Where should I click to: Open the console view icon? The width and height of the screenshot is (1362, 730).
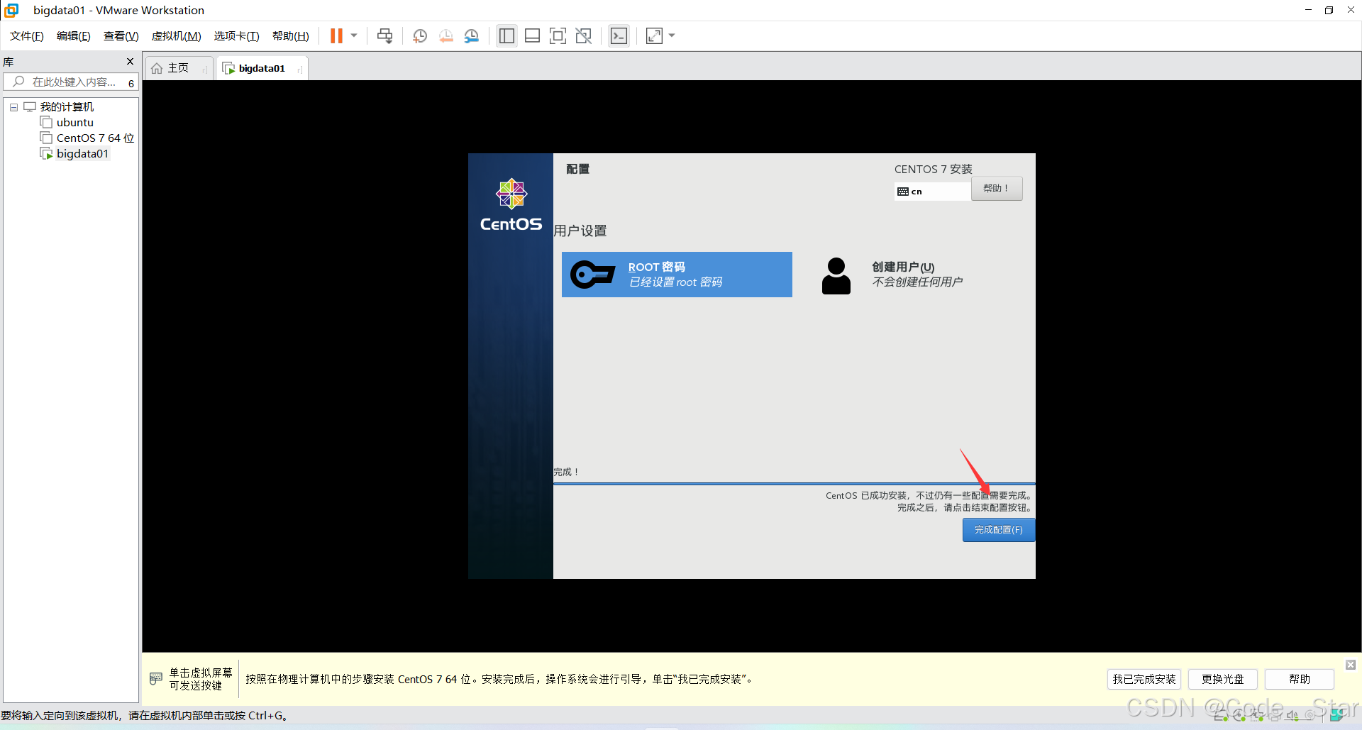pyautogui.click(x=619, y=35)
